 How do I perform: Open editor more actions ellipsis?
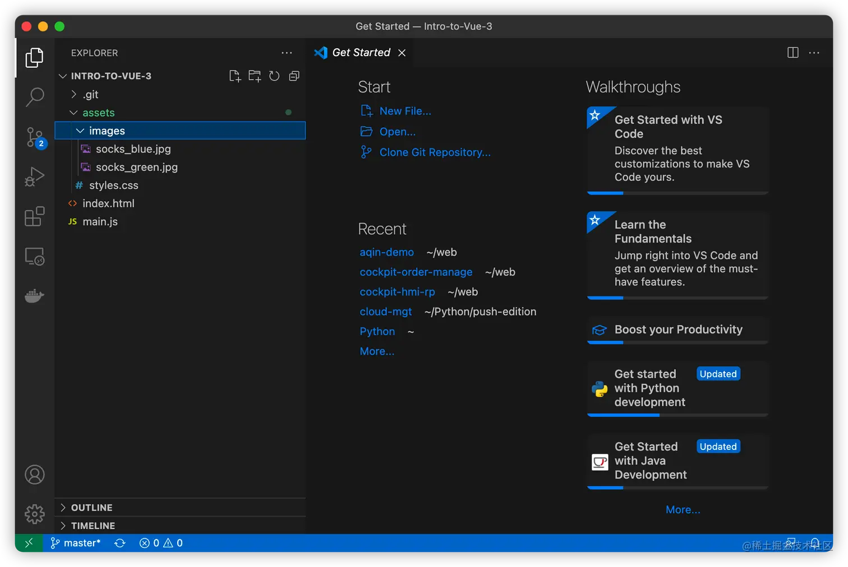click(814, 53)
